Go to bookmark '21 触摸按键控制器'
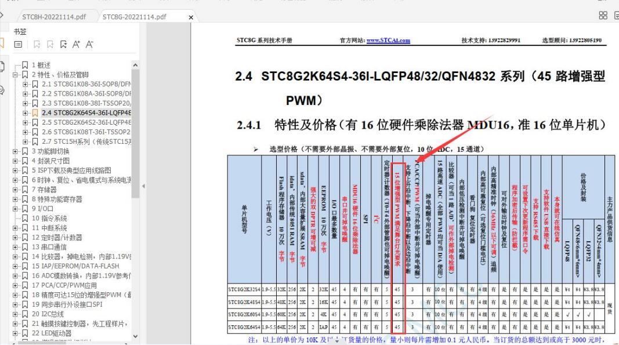The image size is (619, 345). pos(80,324)
